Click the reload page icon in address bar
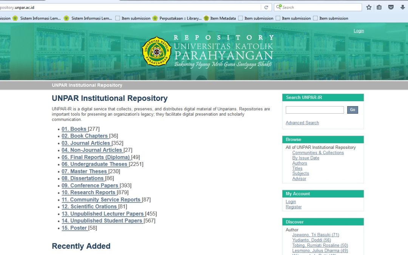The width and height of the screenshot is (408, 255). 266,7
